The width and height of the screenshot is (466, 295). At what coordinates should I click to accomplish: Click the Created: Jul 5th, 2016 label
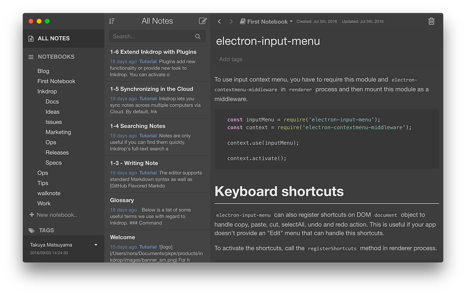[x=316, y=22]
